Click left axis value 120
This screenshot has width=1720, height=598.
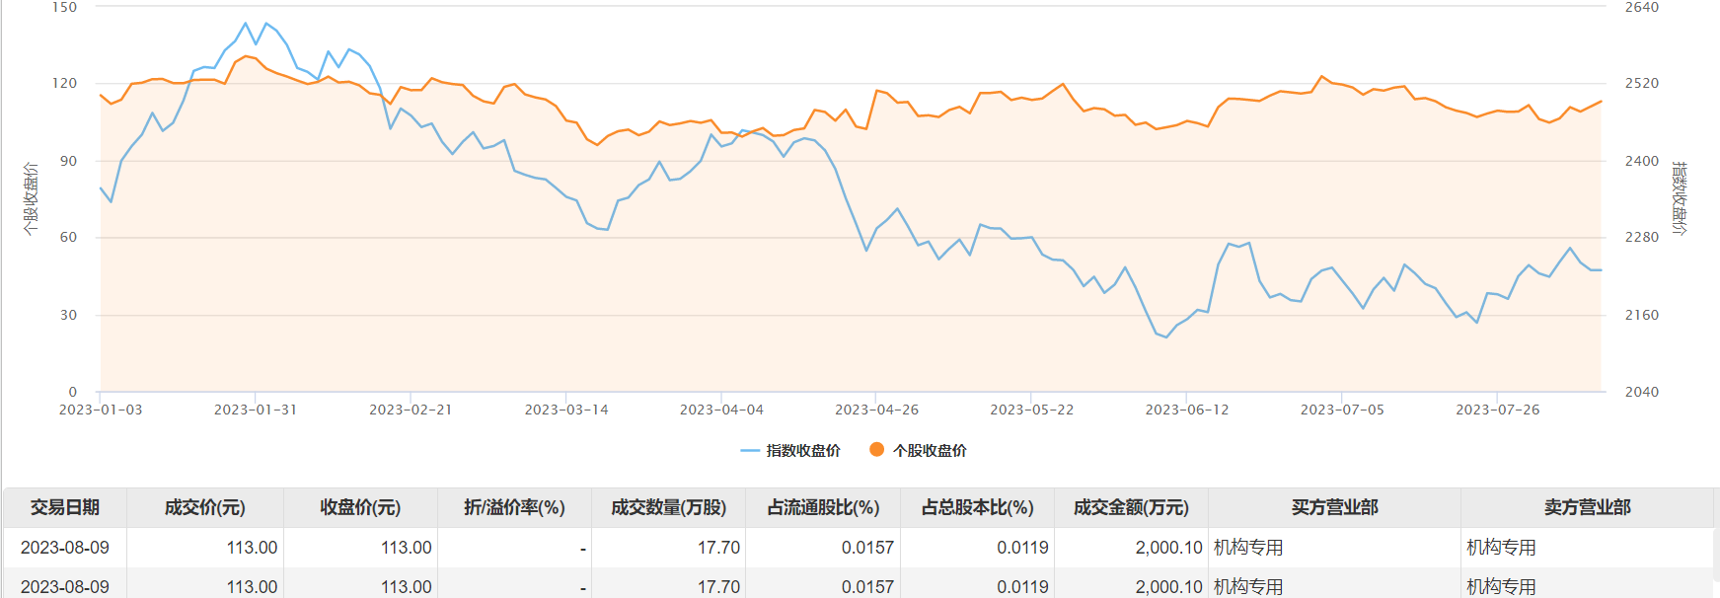point(64,83)
